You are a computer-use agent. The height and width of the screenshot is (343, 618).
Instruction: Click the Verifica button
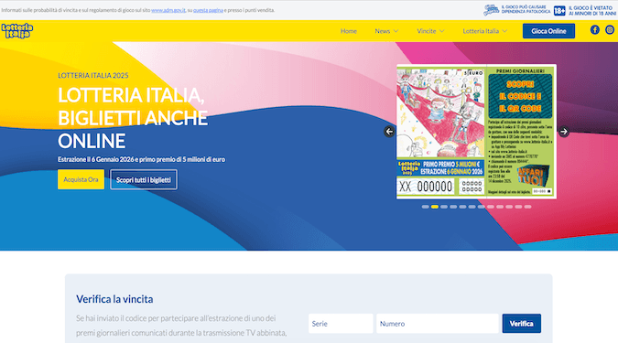point(522,323)
